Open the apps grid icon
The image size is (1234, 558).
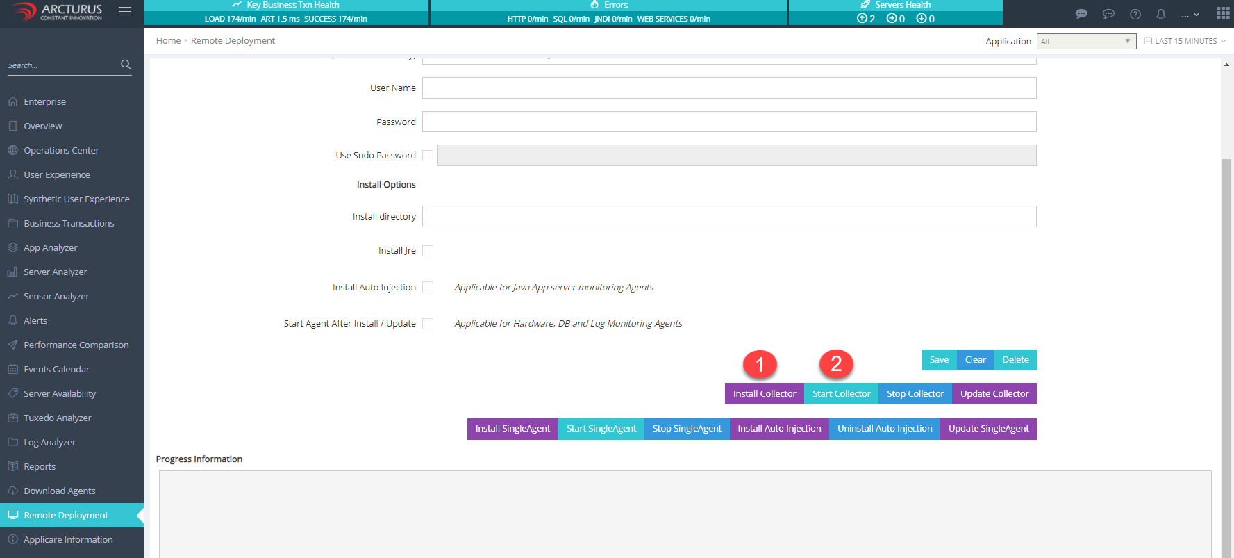point(1223,13)
